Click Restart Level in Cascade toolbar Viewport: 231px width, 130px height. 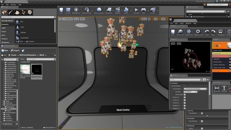click(199, 32)
